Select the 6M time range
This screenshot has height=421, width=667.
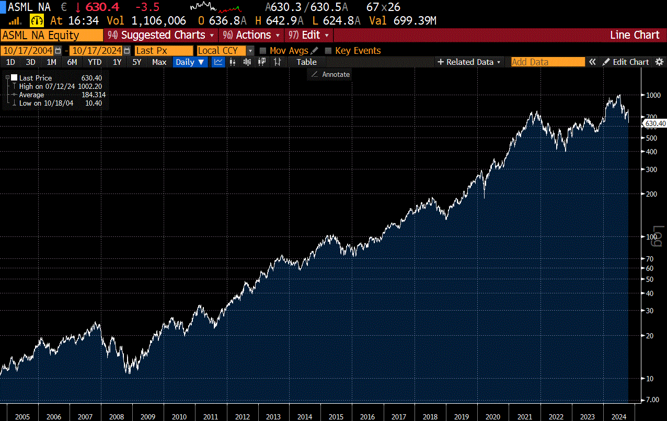72,62
